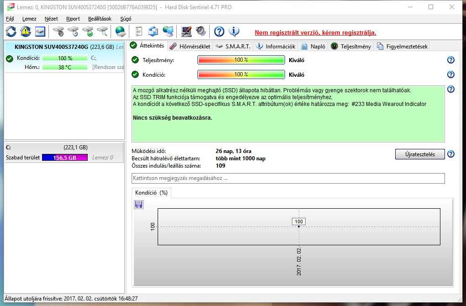Open the Lemez menu

29,19
